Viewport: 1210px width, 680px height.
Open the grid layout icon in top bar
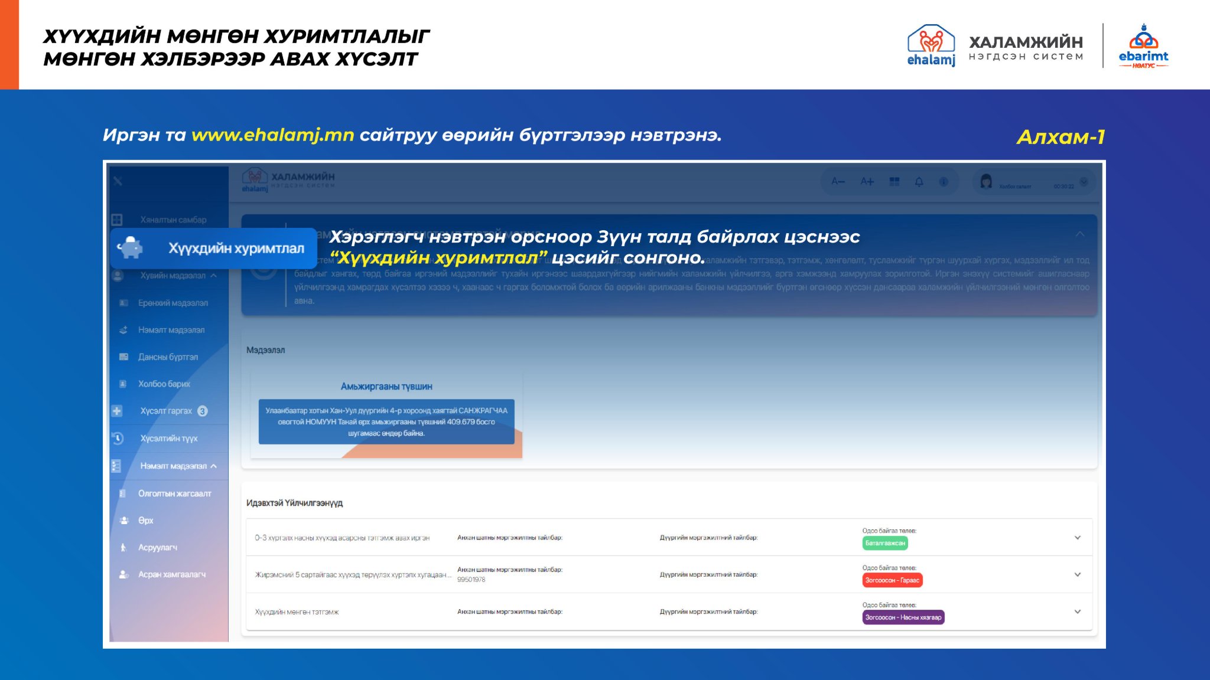895,182
